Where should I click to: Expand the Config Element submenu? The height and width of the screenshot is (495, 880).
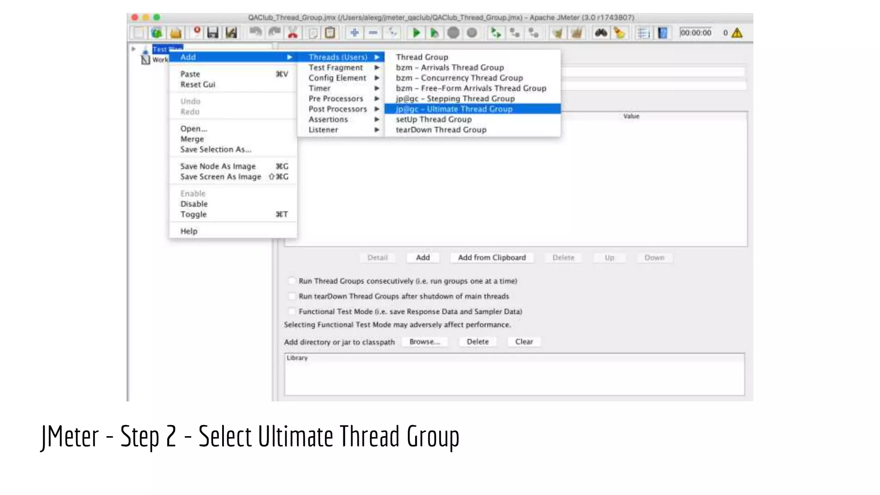pos(341,78)
